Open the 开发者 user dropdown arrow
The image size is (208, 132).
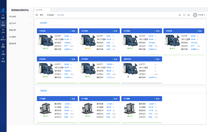tap(205, 15)
